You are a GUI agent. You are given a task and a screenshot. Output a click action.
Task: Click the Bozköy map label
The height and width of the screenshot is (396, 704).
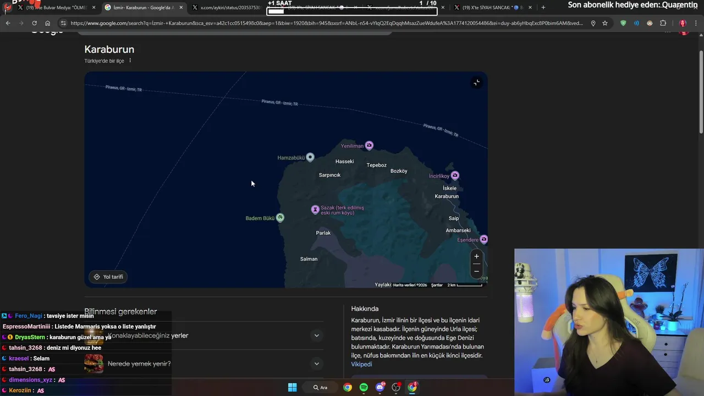coord(399,171)
